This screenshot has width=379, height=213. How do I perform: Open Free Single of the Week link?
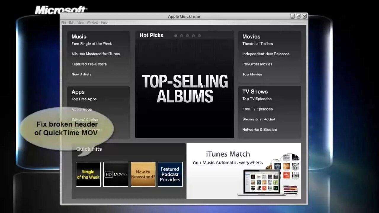coord(92,44)
